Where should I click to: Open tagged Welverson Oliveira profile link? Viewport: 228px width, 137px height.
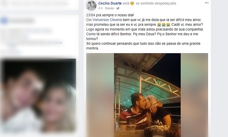(107, 20)
